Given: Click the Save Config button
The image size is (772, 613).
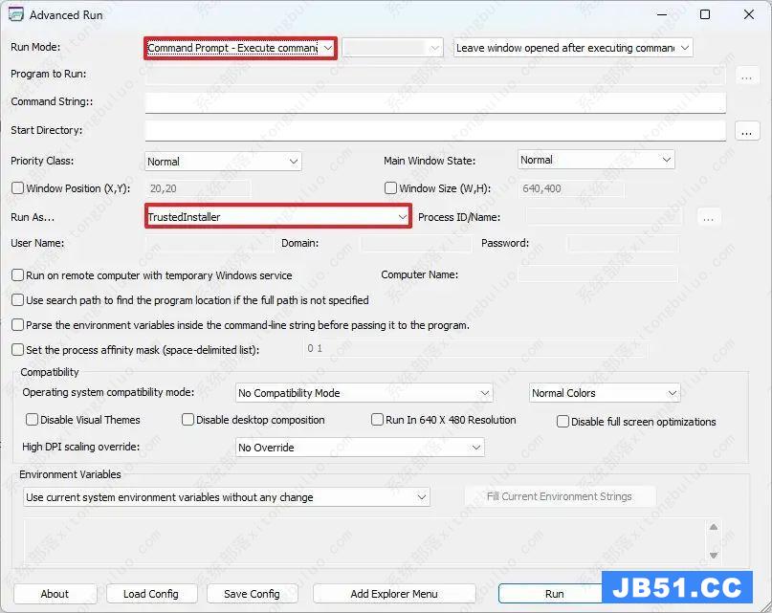Looking at the screenshot, I should click(252, 594).
